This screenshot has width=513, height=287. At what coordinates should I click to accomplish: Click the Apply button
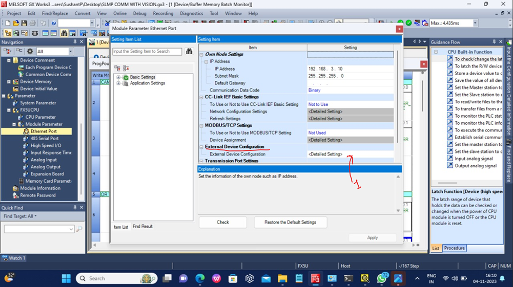tap(372, 237)
